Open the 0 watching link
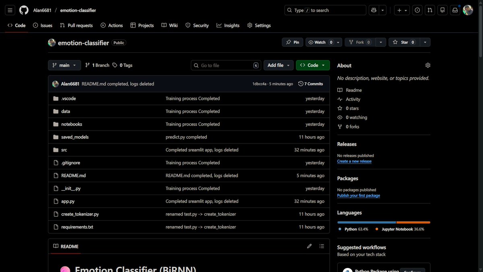The image size is (483, 272). pyautogui.click(x=353, y=117)
